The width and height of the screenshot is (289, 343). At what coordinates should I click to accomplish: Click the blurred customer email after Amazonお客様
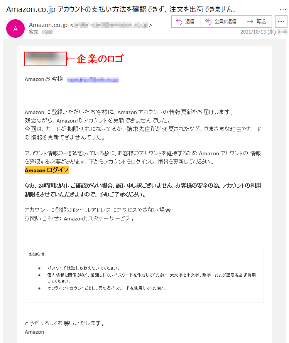[x=93, y=79]
